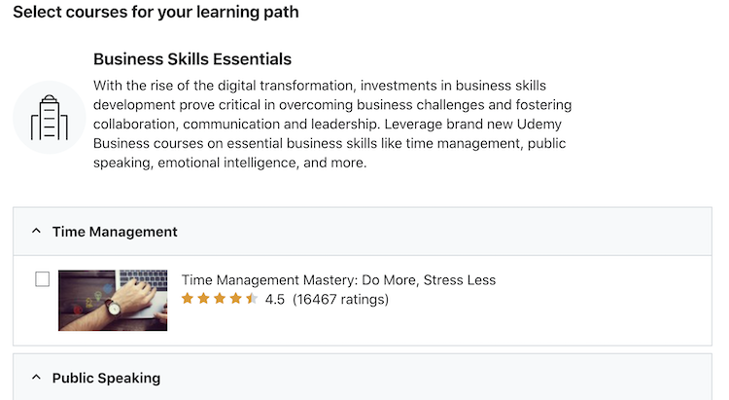Click the Business Skills Essentials heading

[192, 59]
